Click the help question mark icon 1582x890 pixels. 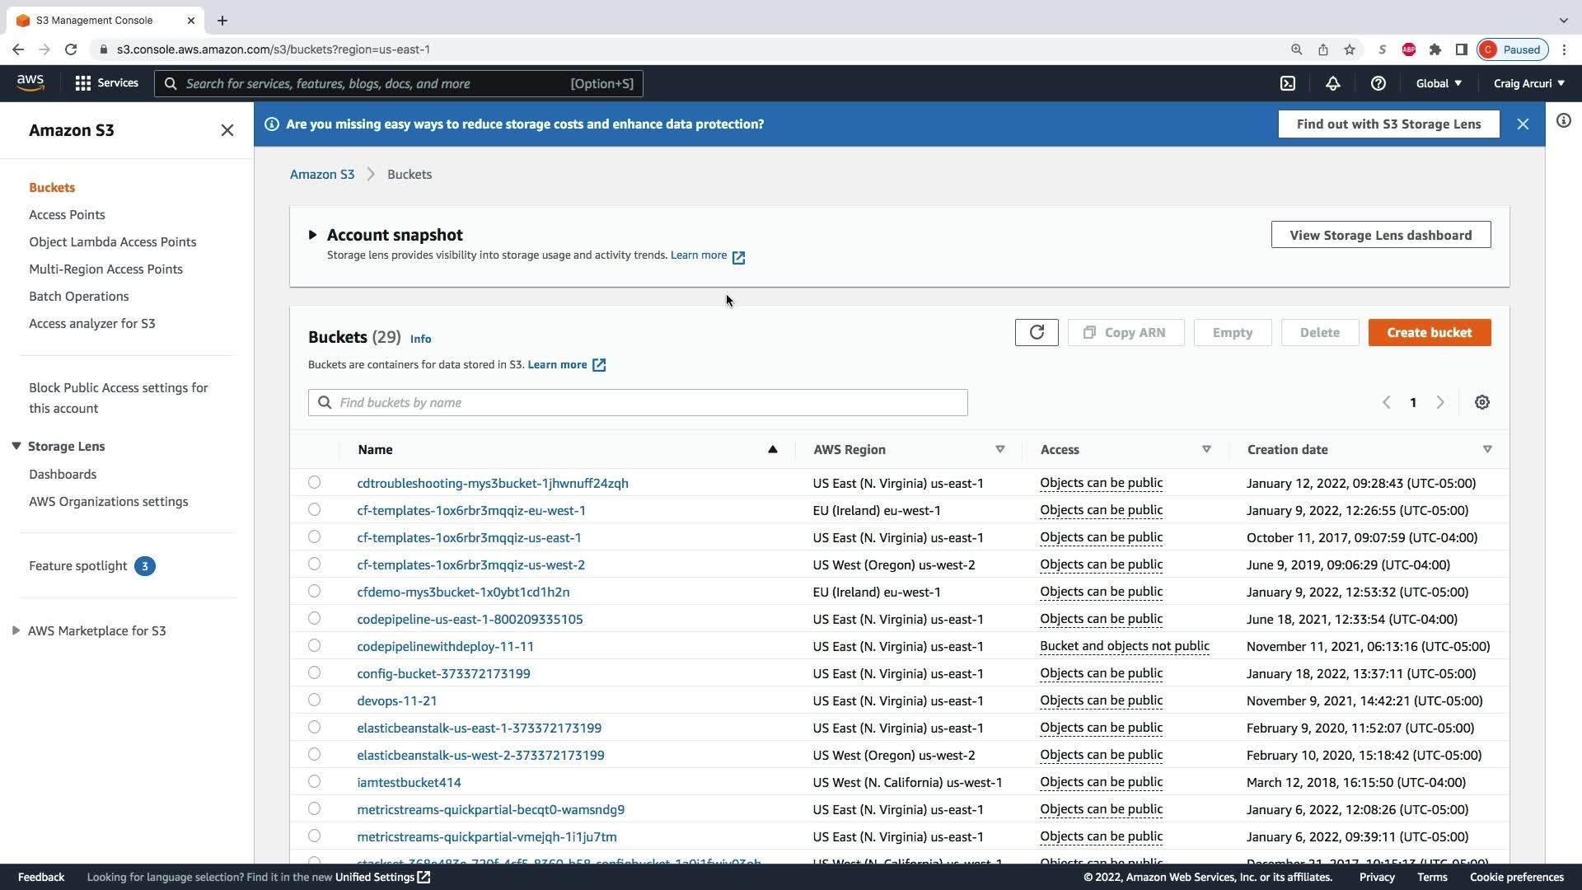1378,83
